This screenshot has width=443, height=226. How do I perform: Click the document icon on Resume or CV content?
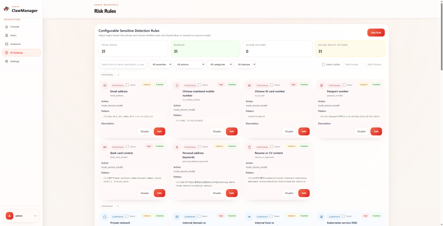[x=249, y=147]
